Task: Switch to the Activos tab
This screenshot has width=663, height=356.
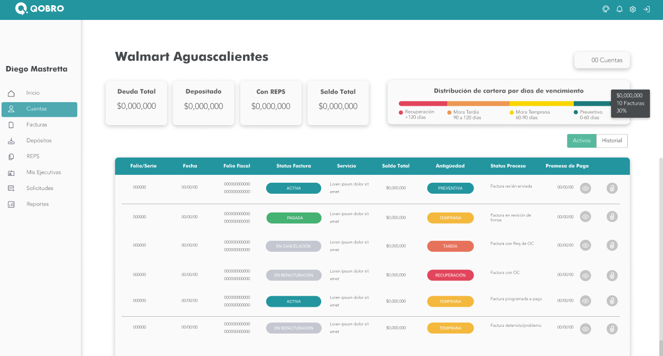Action: (582, 141)
